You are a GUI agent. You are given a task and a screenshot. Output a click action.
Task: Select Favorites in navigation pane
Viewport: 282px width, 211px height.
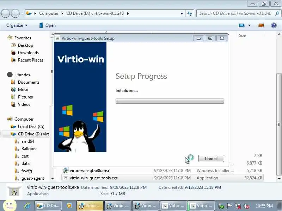23,38
